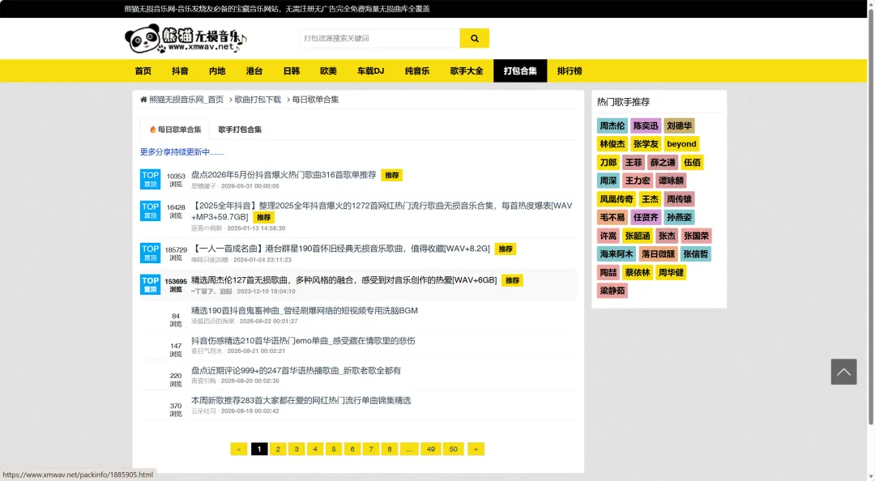This screenshot has height=481, width=875.
Task: Go to previous page with « button
Action: pyautogui.click(x=239, y=449)
